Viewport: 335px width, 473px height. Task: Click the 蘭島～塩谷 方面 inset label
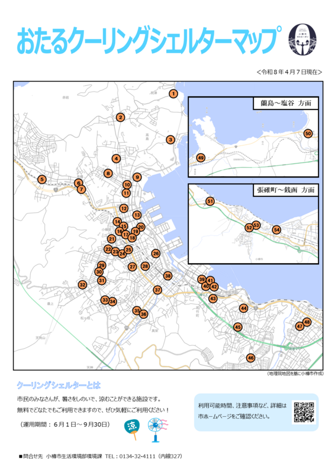pyautogui.click(x=285, y=103)
